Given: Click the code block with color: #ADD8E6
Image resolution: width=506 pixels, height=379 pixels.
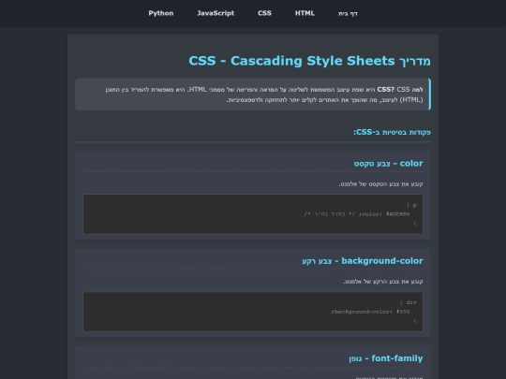Looking at the screenshot, I should pos(253,214).
